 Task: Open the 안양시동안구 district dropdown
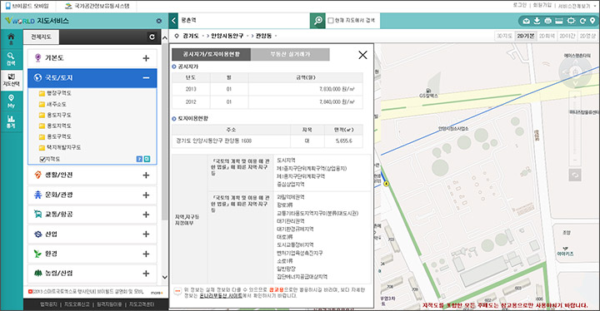[x=229, y=36]
